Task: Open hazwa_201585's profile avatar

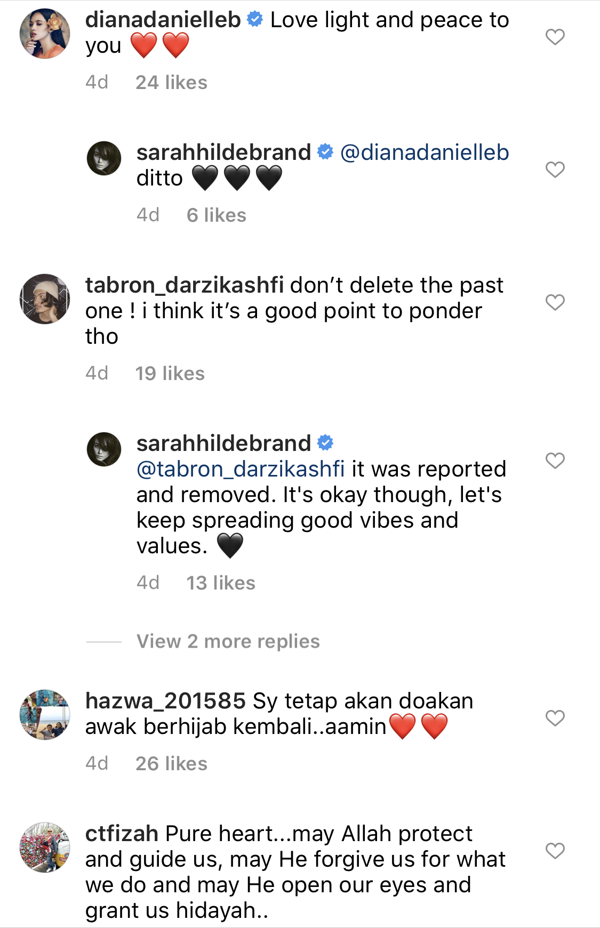Action: 45,714
